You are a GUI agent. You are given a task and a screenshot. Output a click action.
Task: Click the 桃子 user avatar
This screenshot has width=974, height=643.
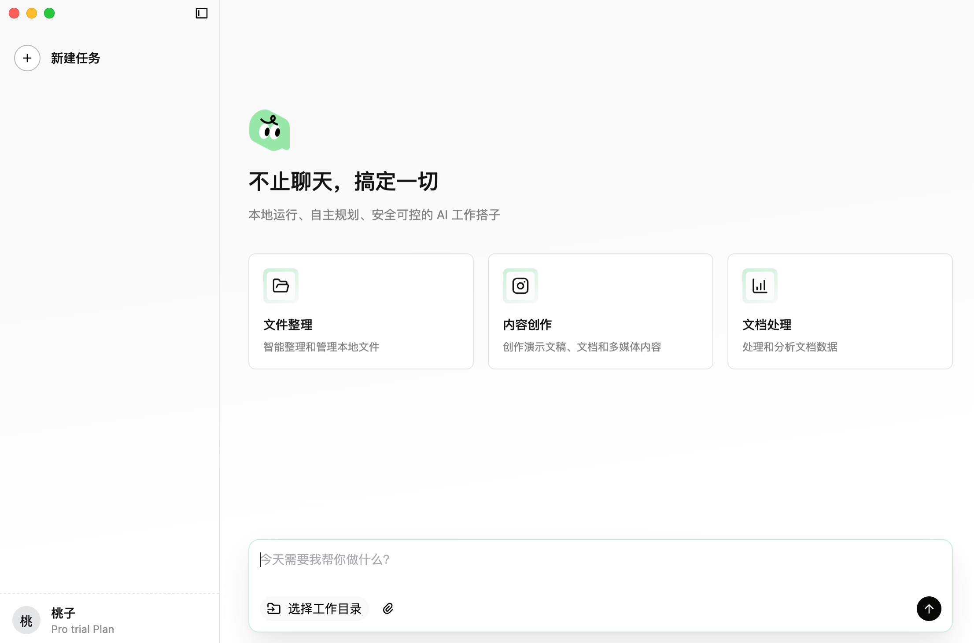pyautogui.click(x=26, y=620)
